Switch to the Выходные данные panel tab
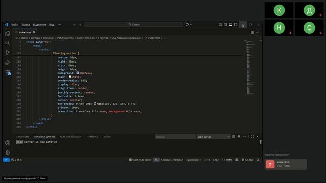The width and height of the screenshot is (326, 183). tap(44, 137)
